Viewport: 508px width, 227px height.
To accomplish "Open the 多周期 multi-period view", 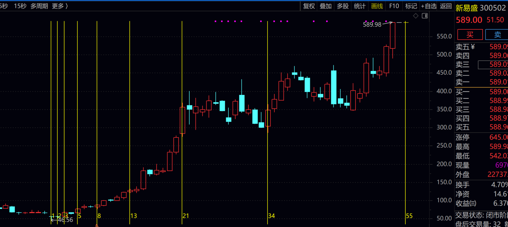I will [x=39, y=6].
